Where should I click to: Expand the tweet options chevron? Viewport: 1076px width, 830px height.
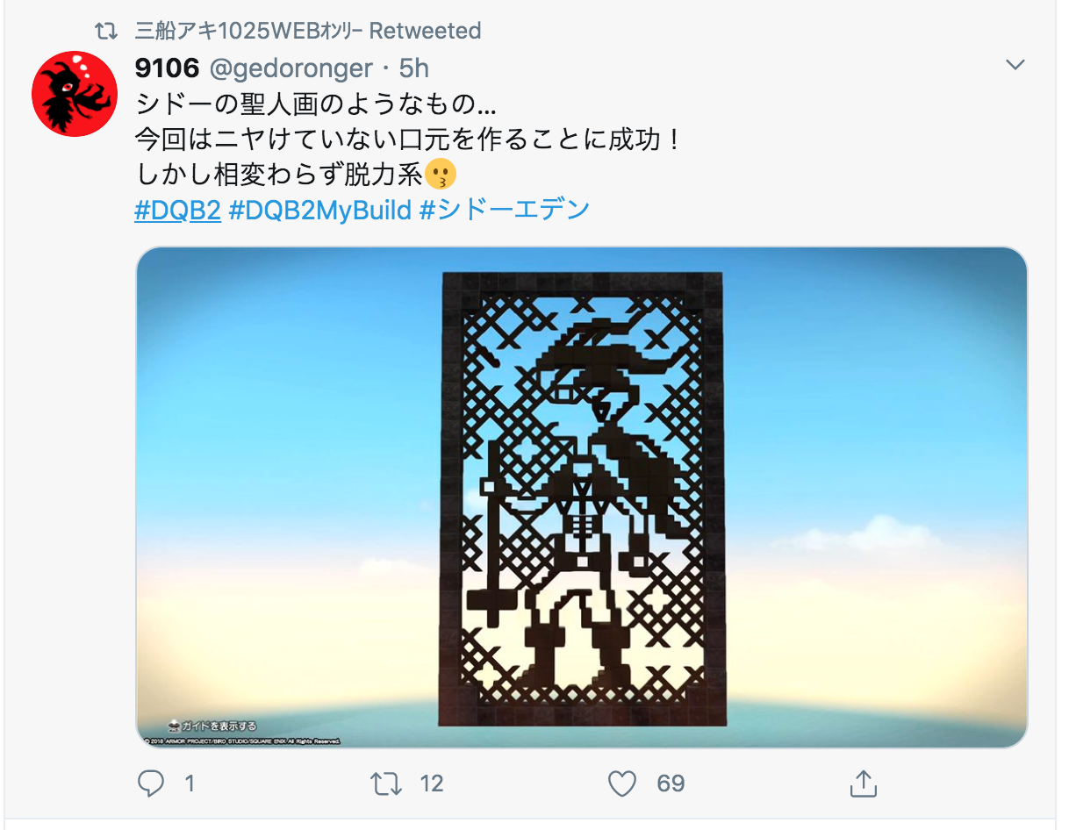1015,65
